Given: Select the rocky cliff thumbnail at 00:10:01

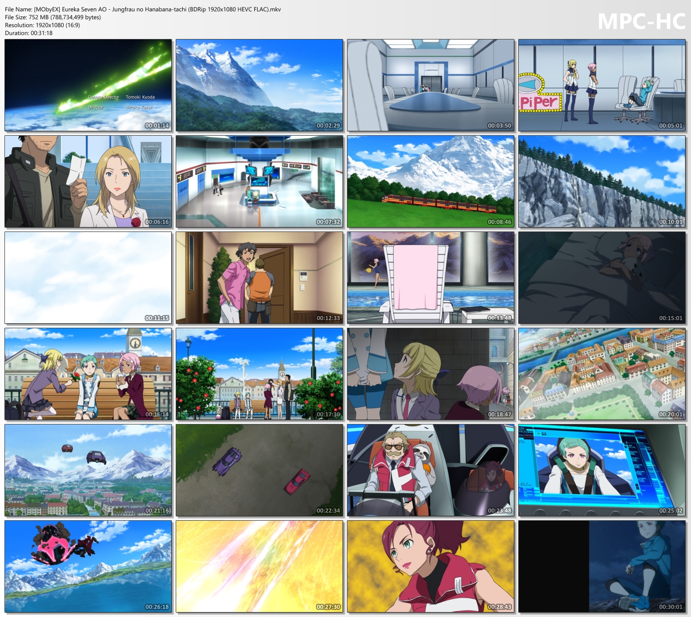Looking at the screenshot, I should click(x=602, y=181).
